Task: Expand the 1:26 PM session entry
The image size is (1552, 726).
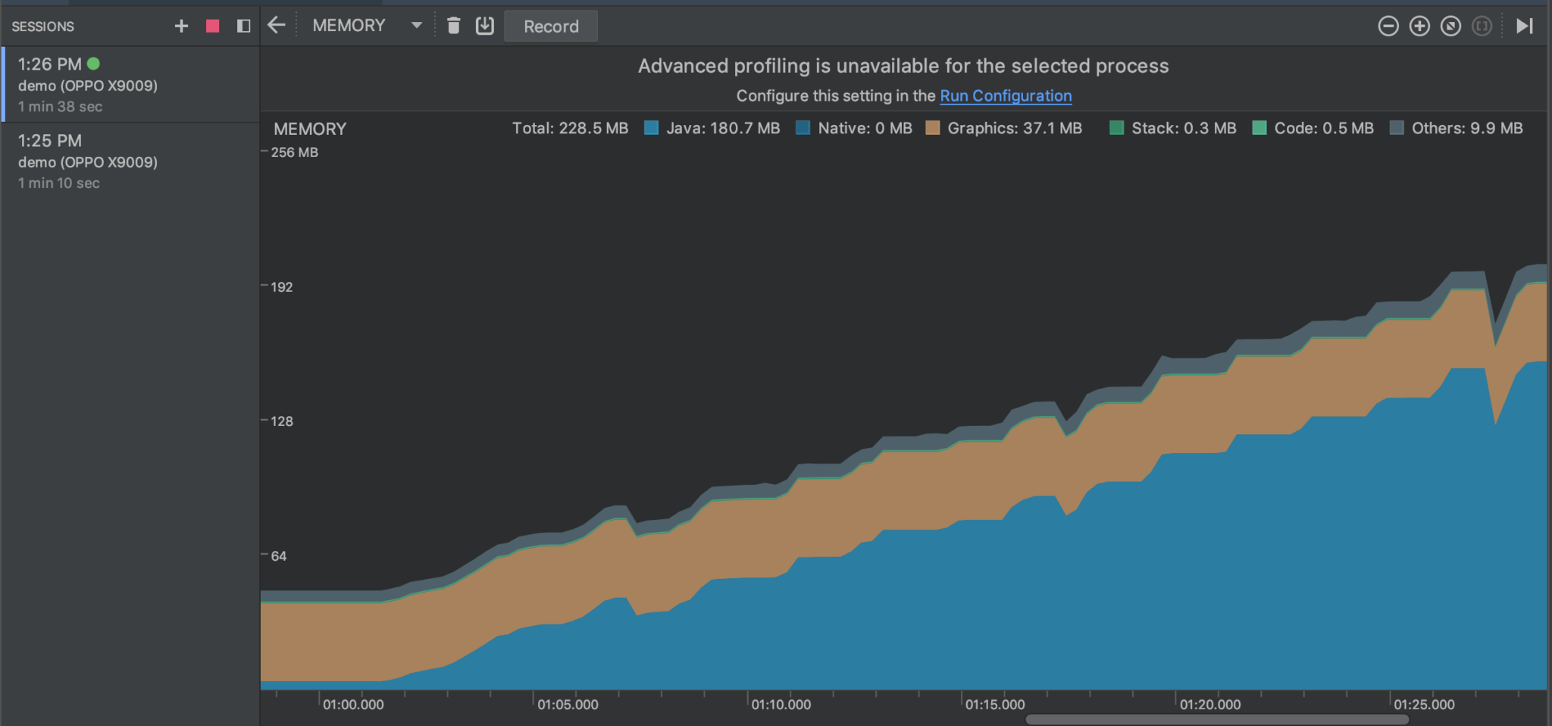Action: click(87, 83)
